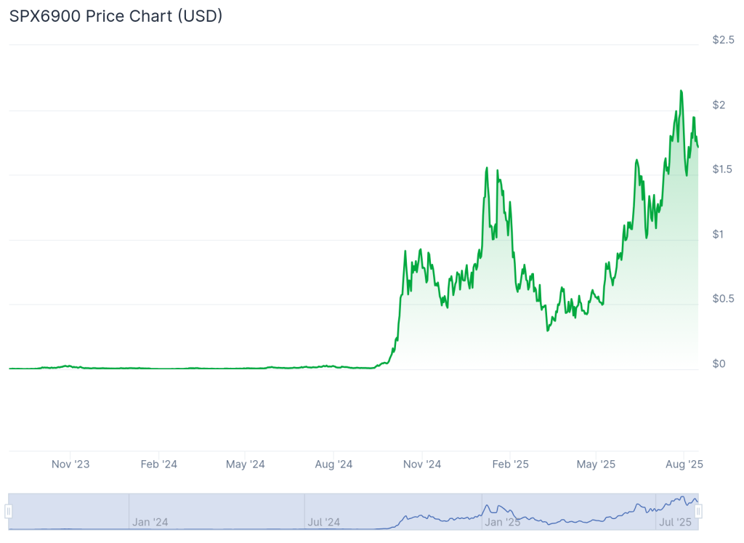Select the Feb '24 x-axis label
Viewport: 744px width, 543px height.
point(159,464)
